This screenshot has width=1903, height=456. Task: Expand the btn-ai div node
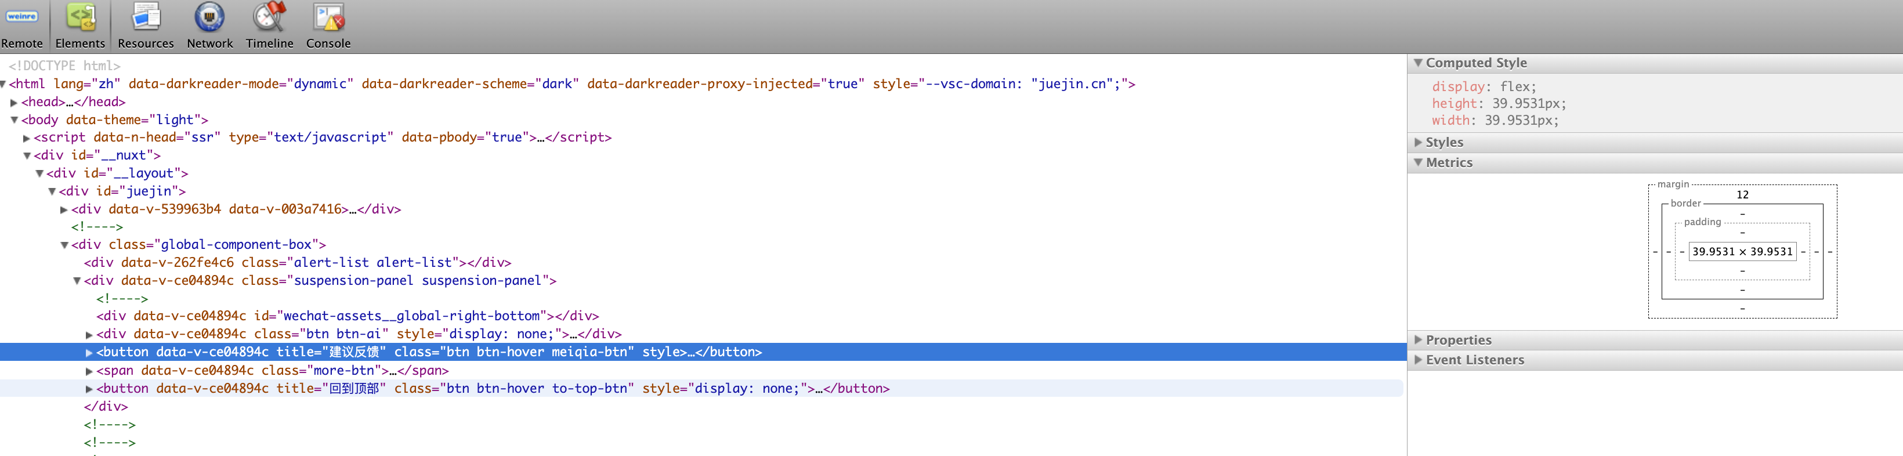(89, 335)
